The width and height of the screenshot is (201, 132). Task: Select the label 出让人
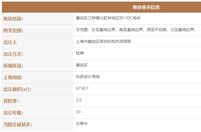(10, 42)
